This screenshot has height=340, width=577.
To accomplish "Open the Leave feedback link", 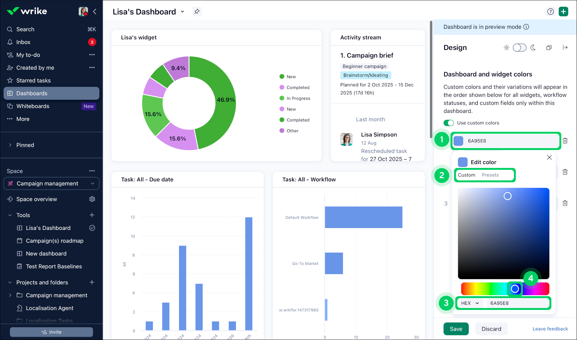I will coord(550,329).
